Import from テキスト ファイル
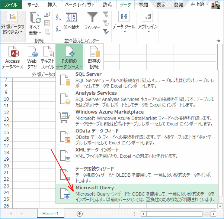 48,58
